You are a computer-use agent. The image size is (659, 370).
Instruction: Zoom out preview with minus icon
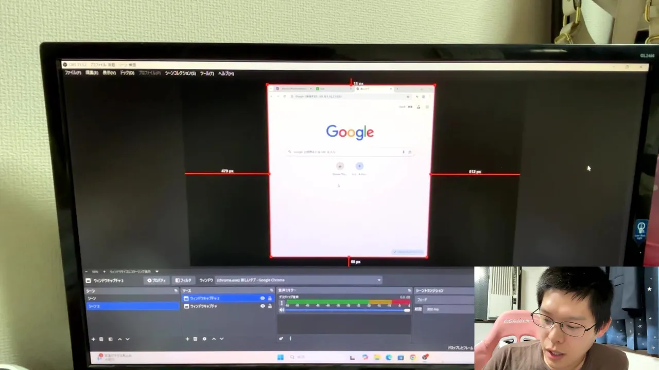pyautogui.click(x=86, y=271)
